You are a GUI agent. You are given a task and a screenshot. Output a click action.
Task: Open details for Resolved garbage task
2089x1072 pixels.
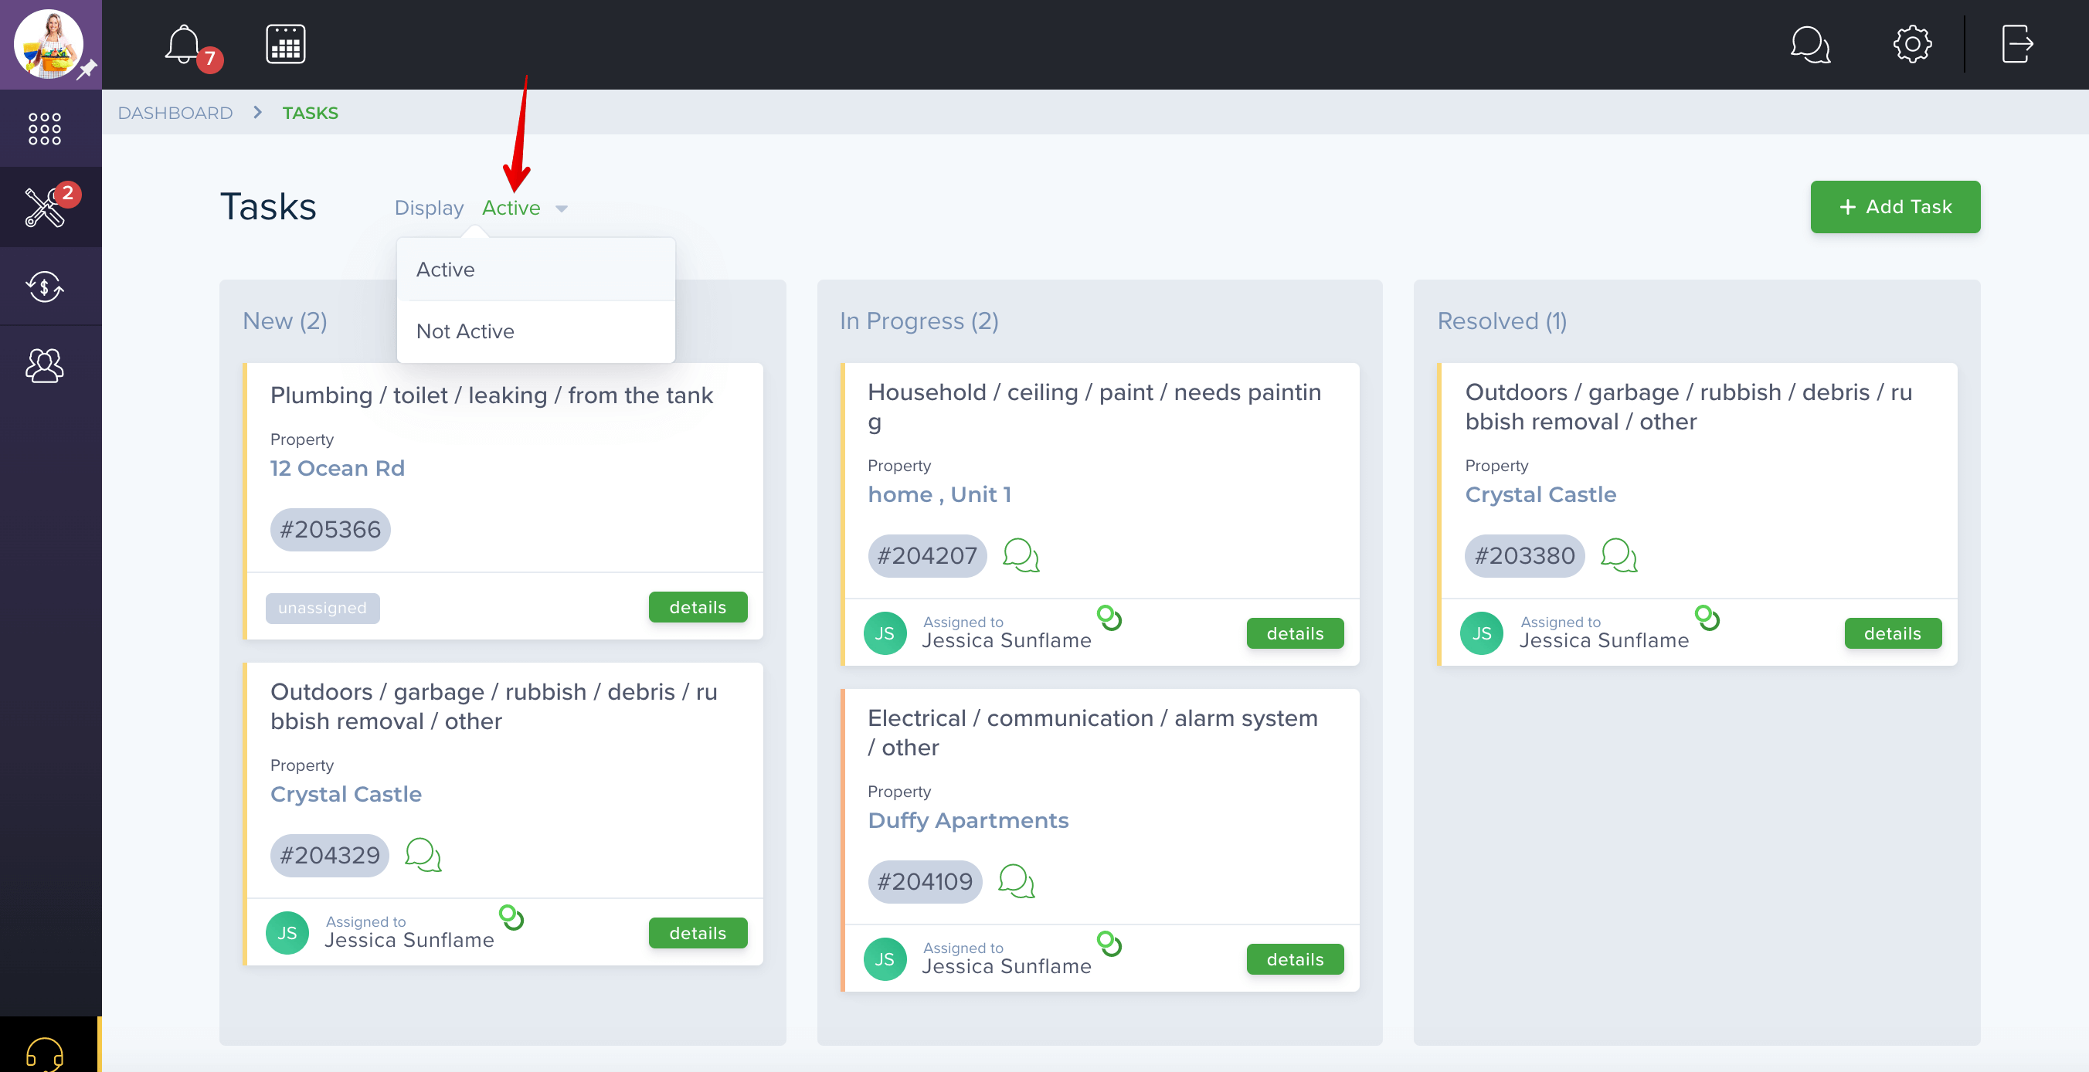click(x=1892, y=633)
